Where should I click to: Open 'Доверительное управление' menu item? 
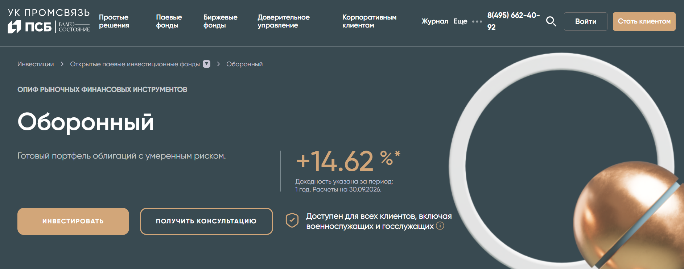284,21
